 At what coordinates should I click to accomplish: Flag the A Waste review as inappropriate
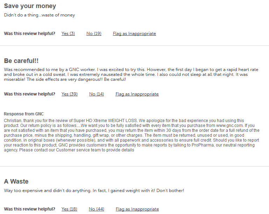(137, 209)
